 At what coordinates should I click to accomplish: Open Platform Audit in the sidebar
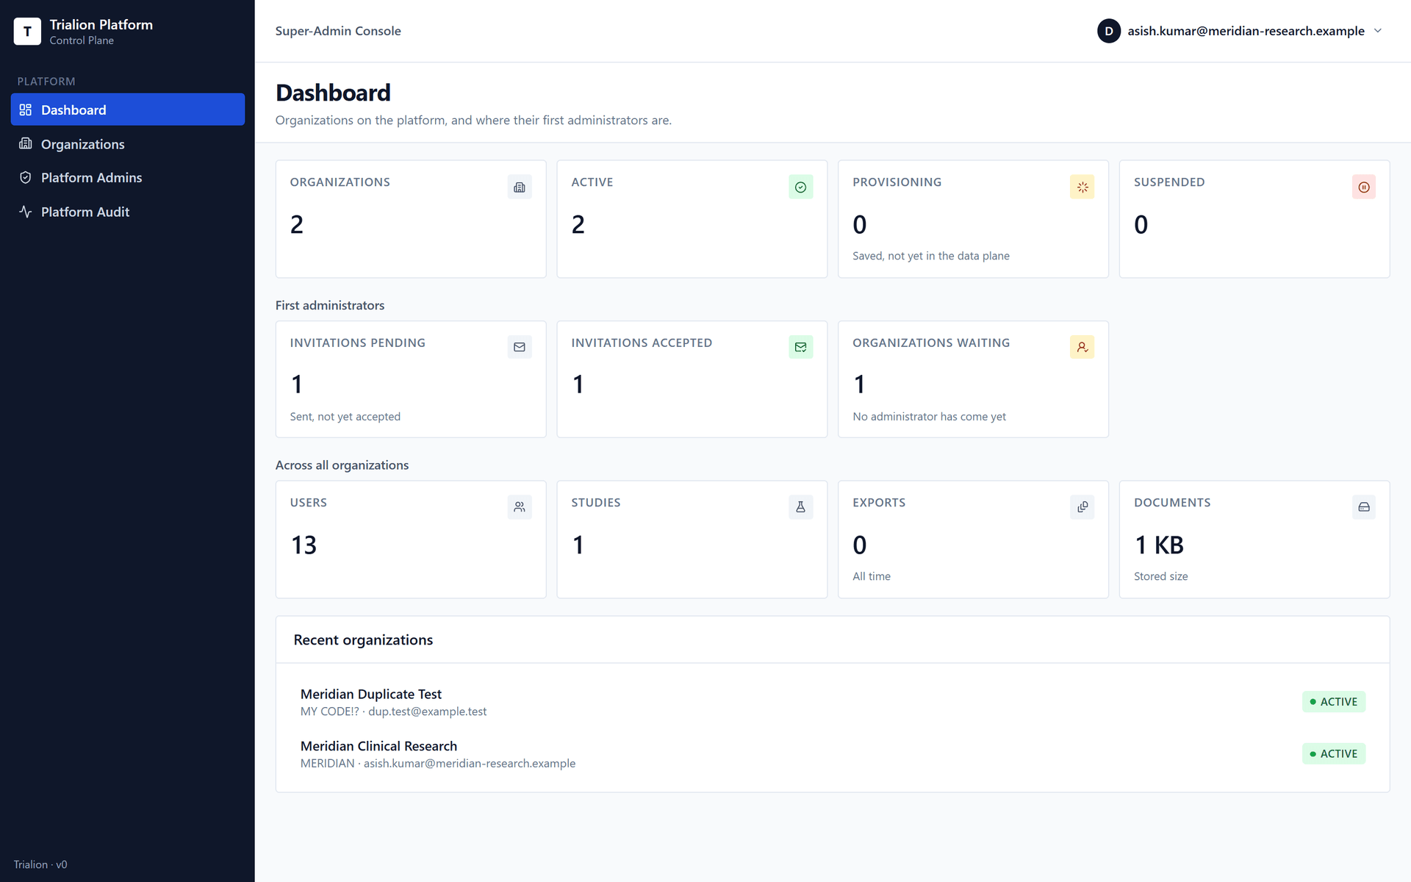(128, 212)
